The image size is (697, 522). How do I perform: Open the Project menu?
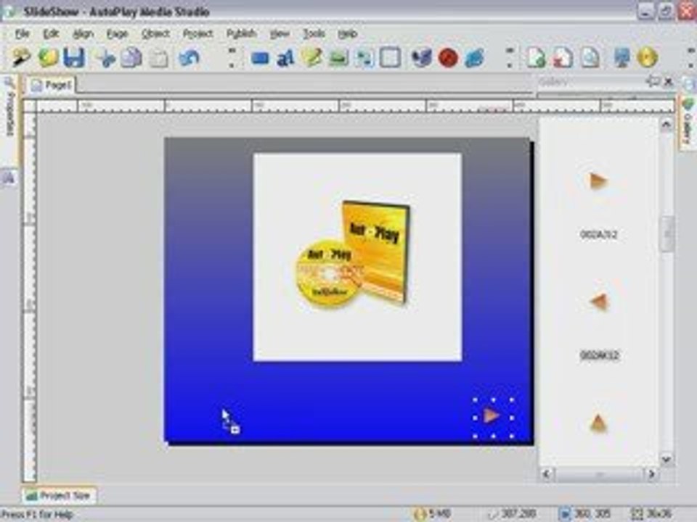197,34
